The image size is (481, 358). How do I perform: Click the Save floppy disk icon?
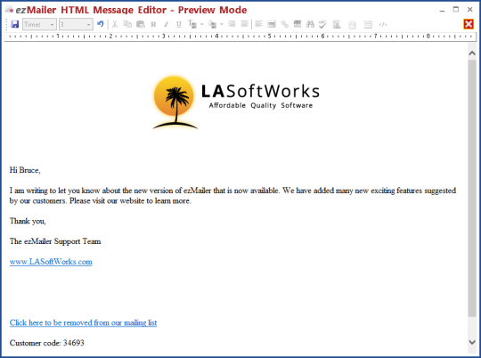[15, 24]
